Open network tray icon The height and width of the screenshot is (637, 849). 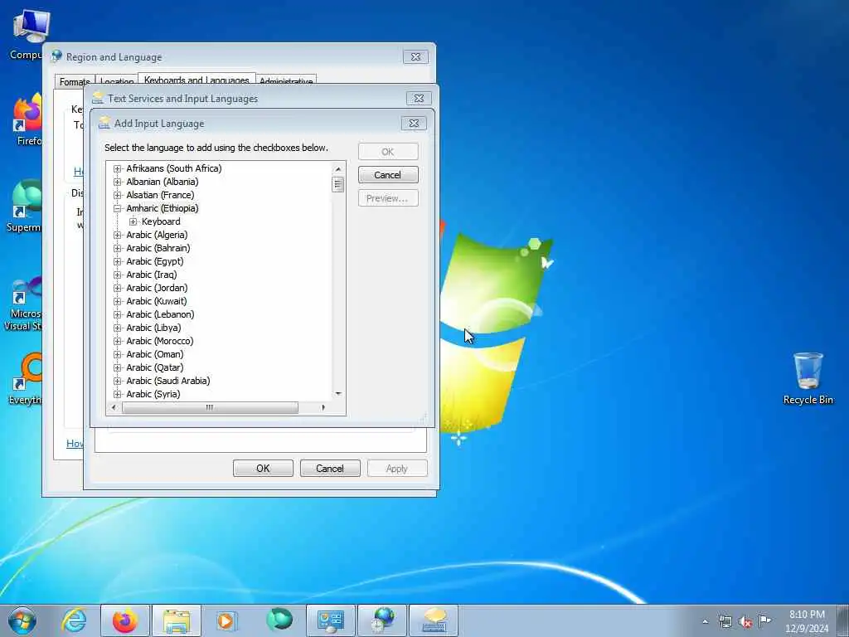click(x=725, y=621)
